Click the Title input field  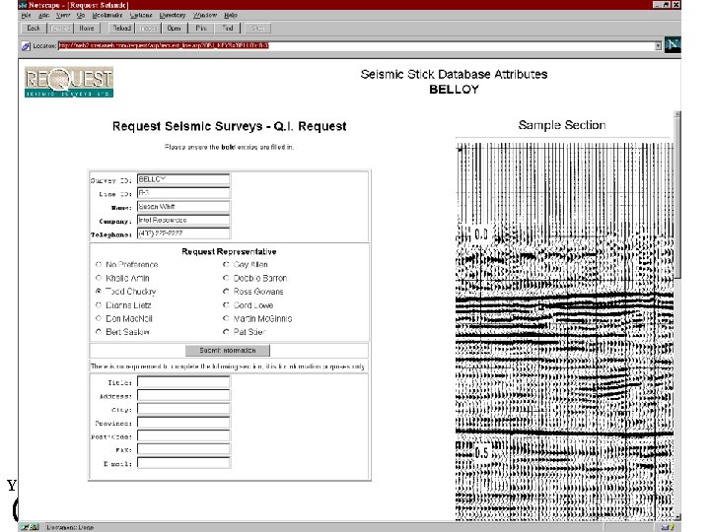[x=183, y=382]
